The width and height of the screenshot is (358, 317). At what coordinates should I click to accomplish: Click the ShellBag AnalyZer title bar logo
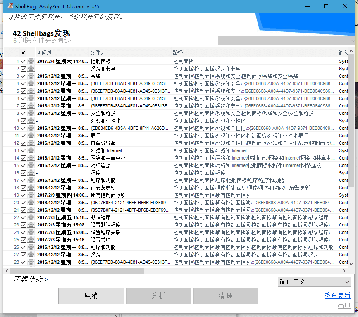10,6
